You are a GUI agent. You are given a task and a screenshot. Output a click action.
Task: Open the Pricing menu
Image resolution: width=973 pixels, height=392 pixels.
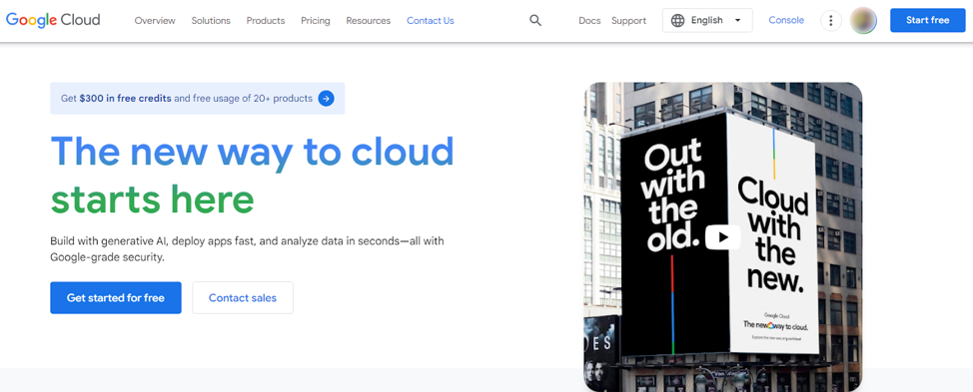[316, 20]
